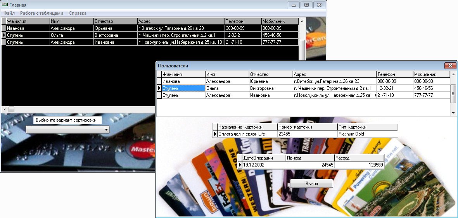Click Главная horizontal scrollbar thumb
Screen dimensions: 458x218
[x=11, y=109]
